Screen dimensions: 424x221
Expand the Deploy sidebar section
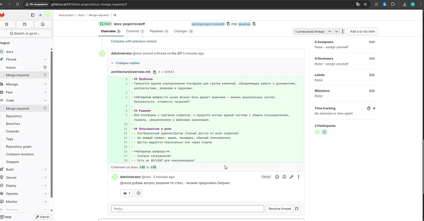(46, 186)
